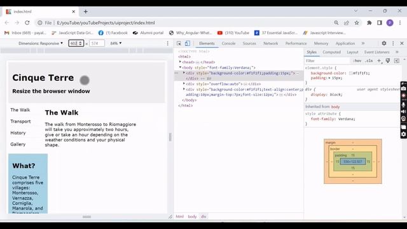The height and width of the screenshot is (229, 407).
Task: Click body breadcrumb in DOM path
Action: coord(192,216)
